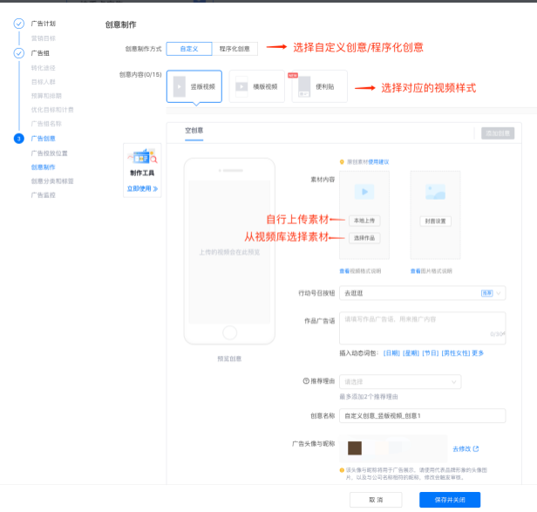
Task: Go to 目标人群 in sidebar
Action: 44,82
